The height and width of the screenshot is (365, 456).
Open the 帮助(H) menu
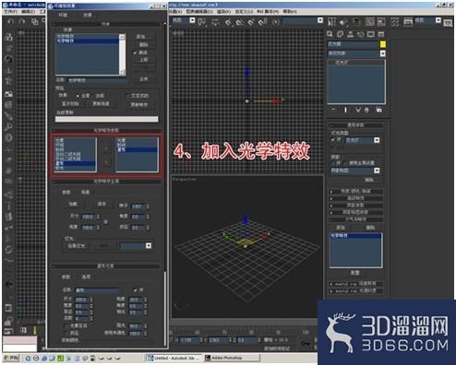coord(290,11)
